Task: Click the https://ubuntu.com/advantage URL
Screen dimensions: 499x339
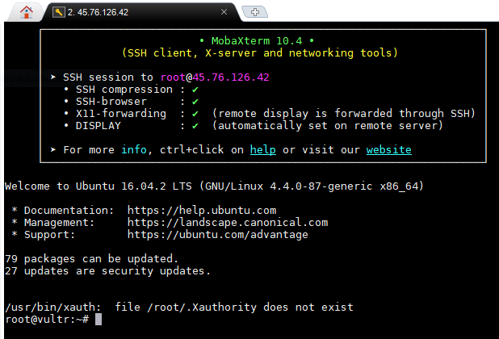Action: click(x=218, y=235)
